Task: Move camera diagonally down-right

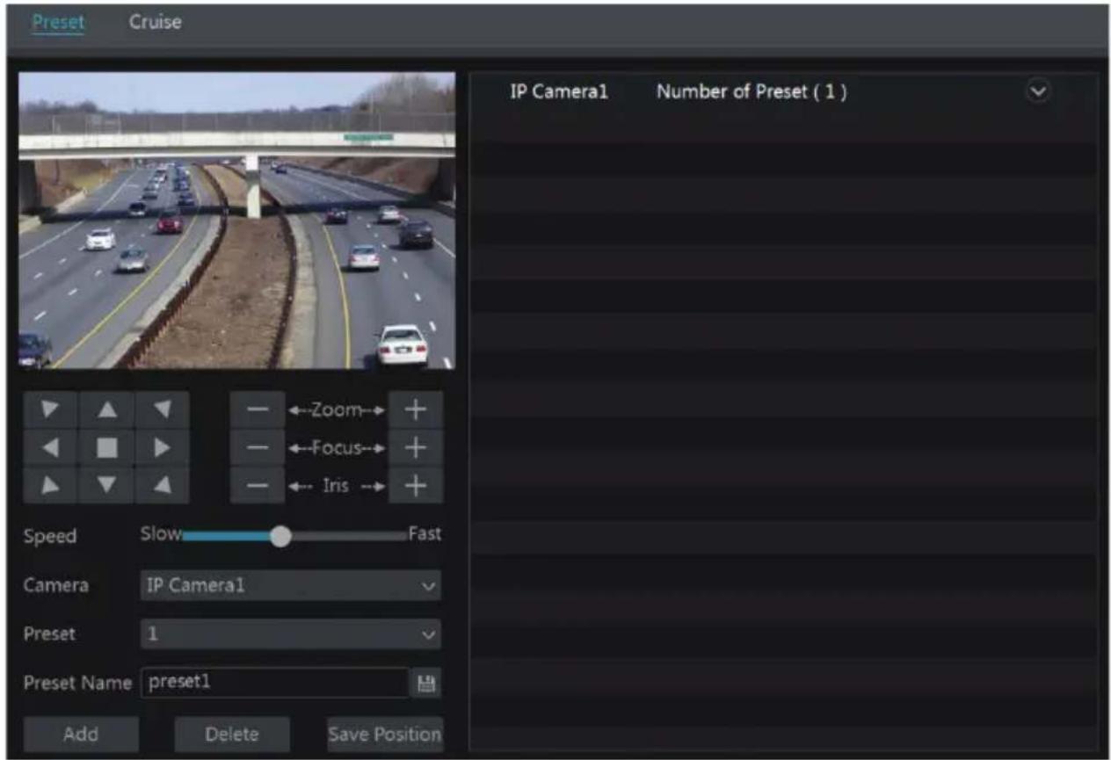Action: point(162,485)
